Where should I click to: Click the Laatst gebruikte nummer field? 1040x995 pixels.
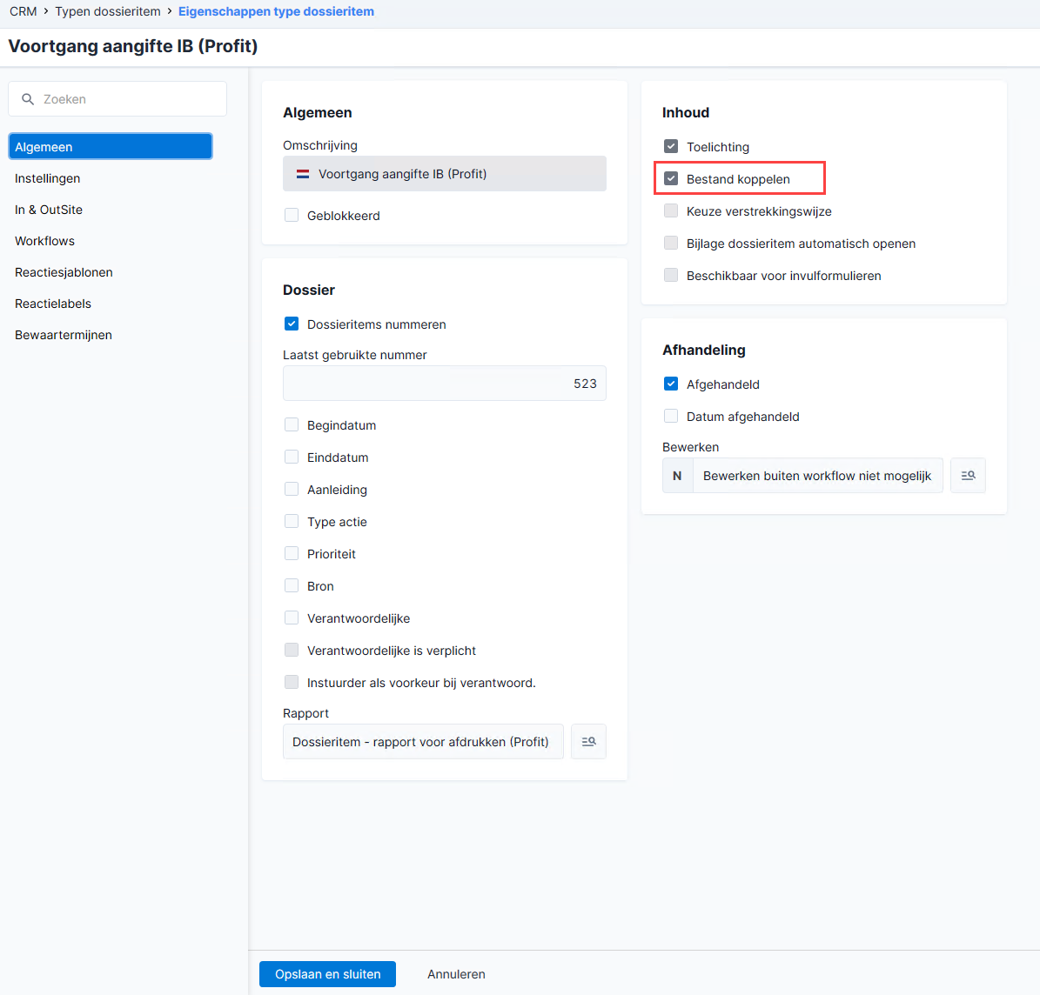445,384
